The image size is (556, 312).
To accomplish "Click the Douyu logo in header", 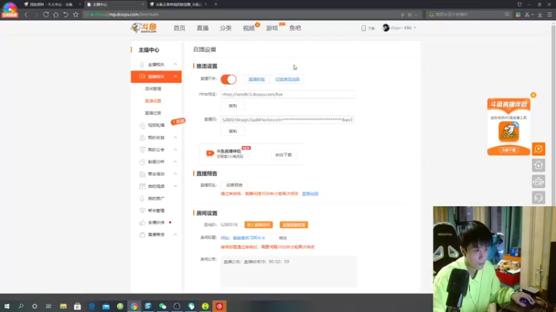I will (144, 28).
